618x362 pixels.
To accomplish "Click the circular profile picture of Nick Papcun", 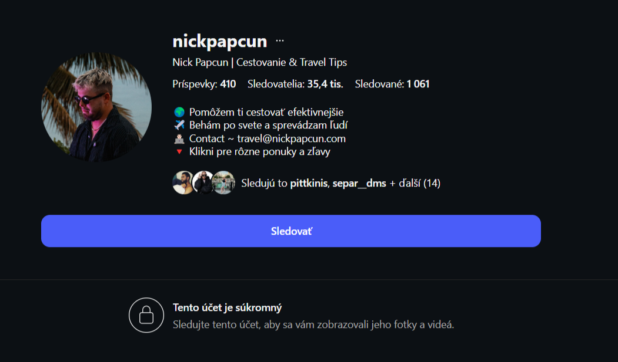I will [96, 107].
